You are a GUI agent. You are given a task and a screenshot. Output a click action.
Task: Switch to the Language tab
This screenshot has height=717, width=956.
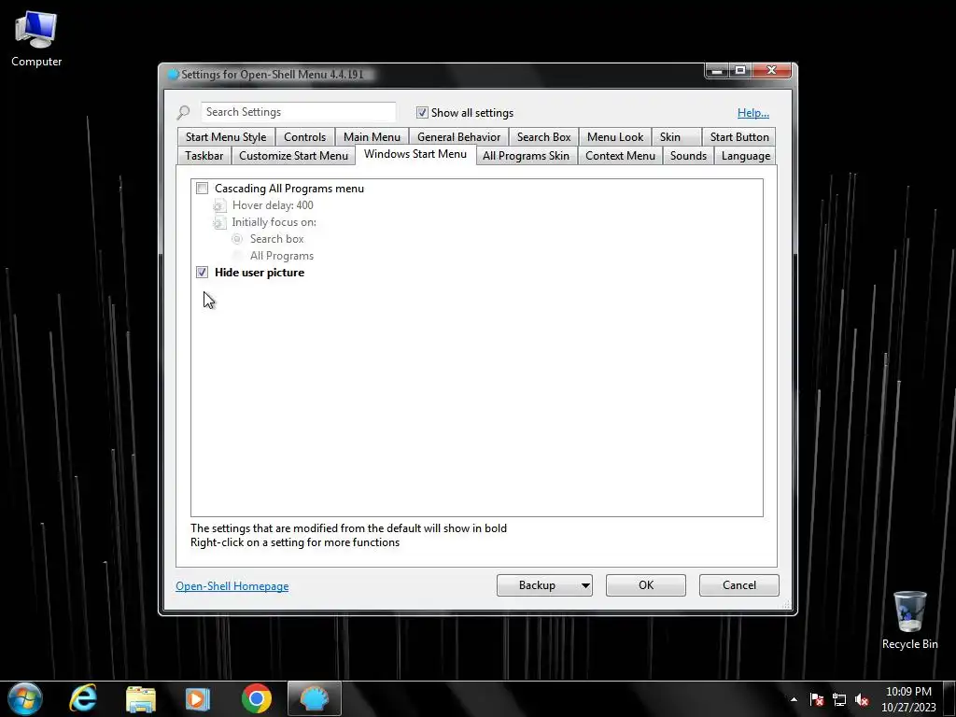pos(746,156)
